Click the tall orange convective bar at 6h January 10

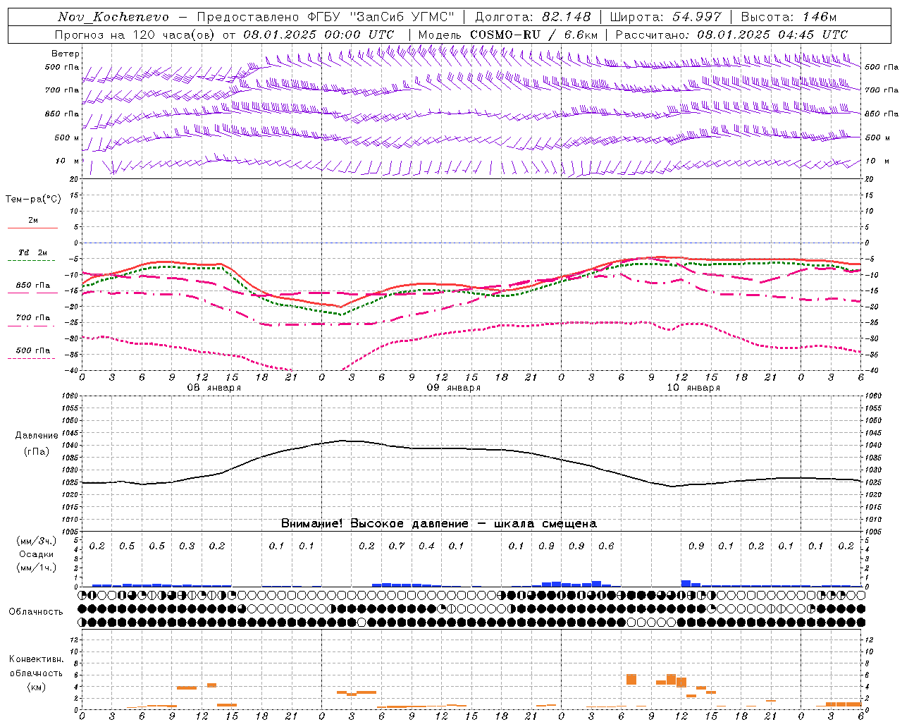point(631,679)
